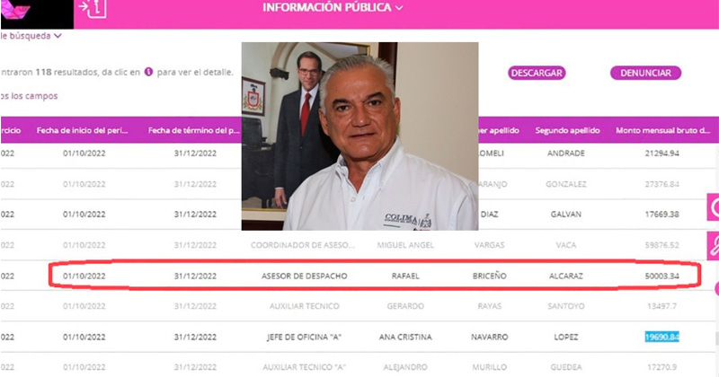
Task: Open the INFORMACIÓN PÚBLICA dropdown menu
Action: tap(333, 7)
